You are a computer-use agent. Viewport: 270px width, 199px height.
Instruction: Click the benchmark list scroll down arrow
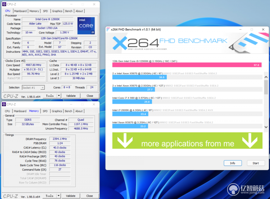(x=266, y=127)
